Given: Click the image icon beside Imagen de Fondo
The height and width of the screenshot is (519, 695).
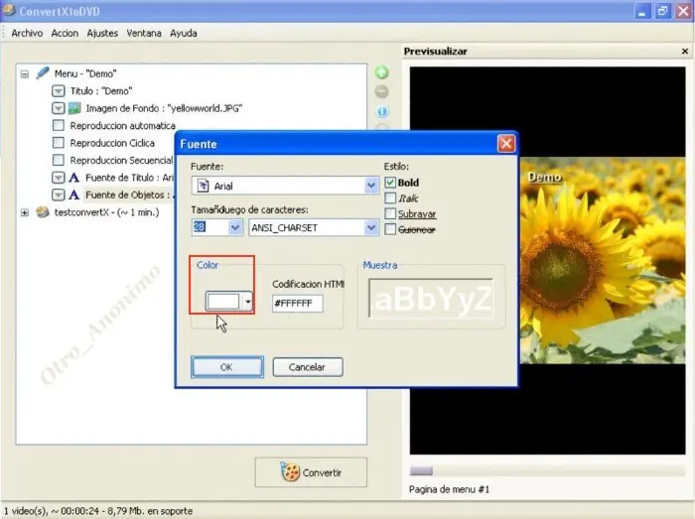Looking at the screenshot, I should (x=74, y=108).
